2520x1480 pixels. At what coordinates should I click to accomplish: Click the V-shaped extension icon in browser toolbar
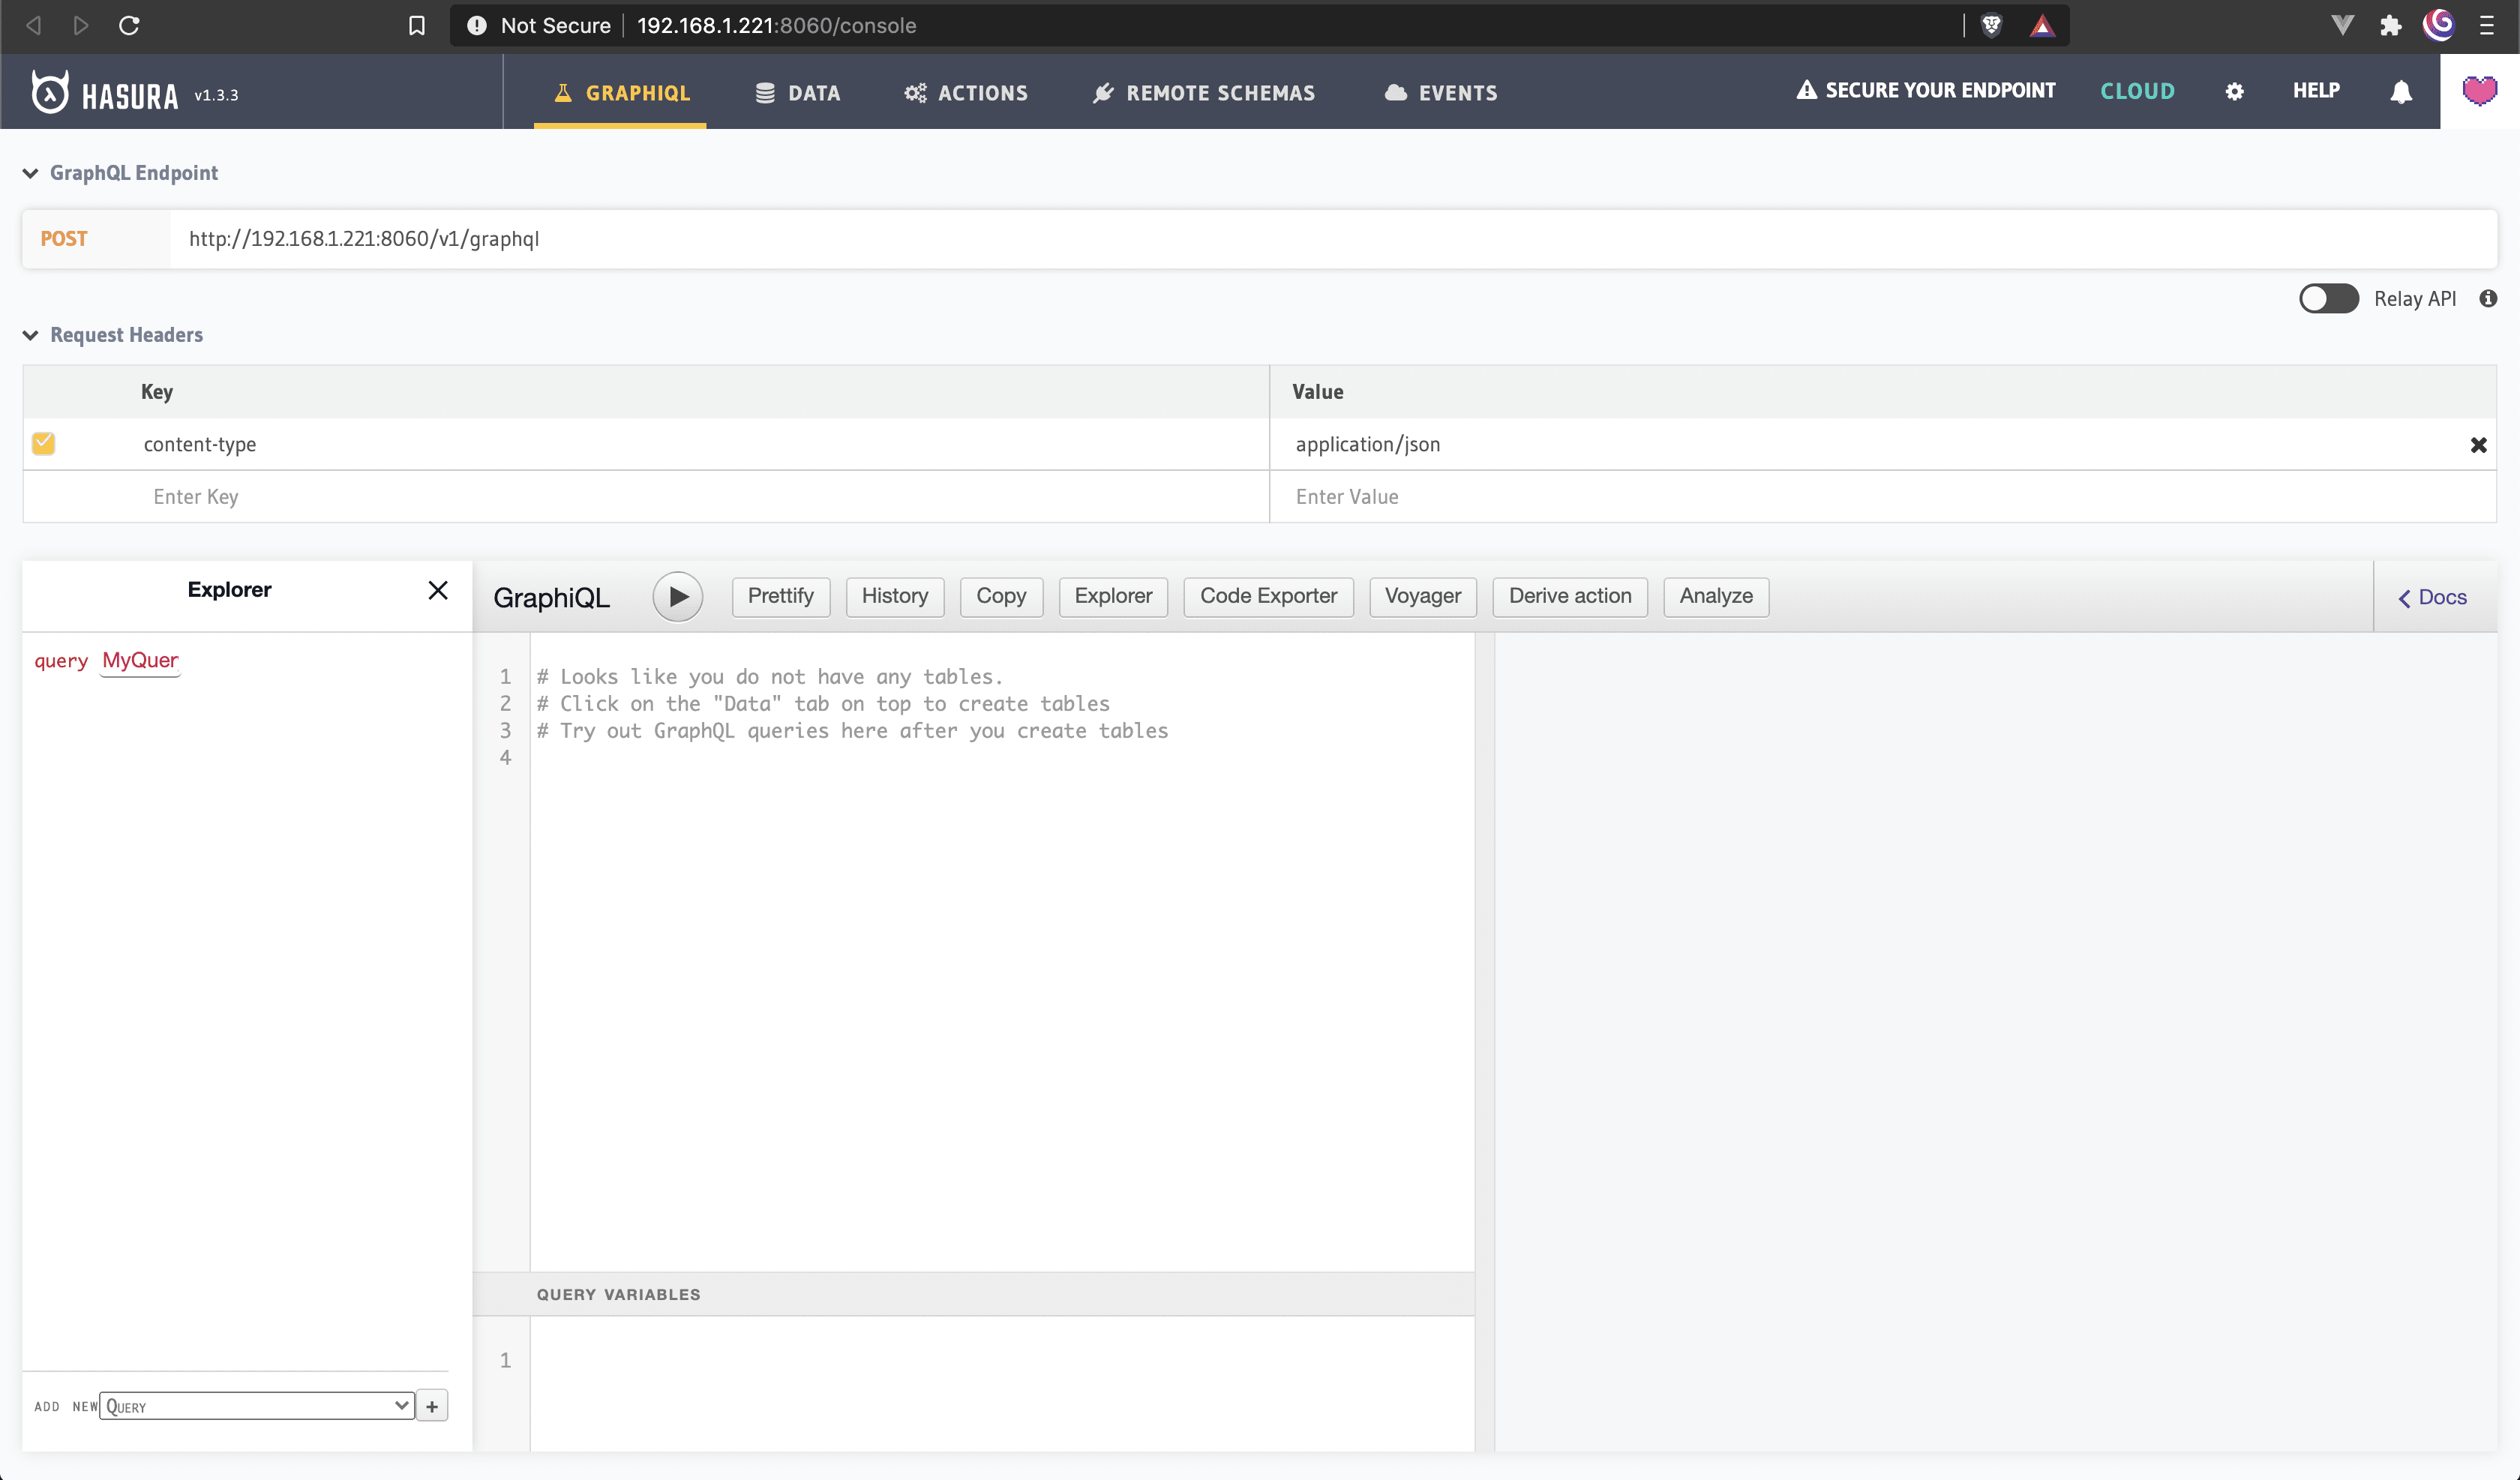[x=2342, y=25]
